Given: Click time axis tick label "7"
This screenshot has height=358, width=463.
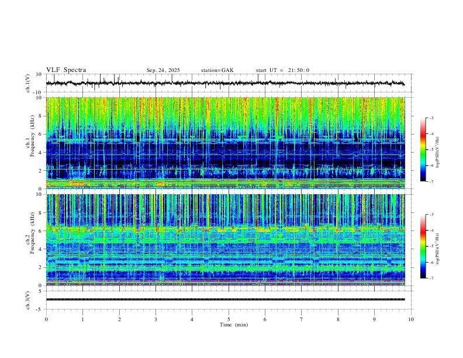Looking at the screenshot, I should pyautogui.click(x=302, y=319).
